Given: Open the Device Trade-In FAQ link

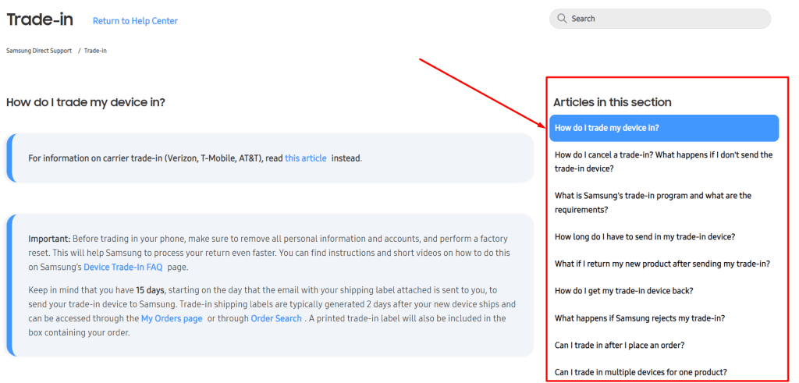Looking at the screenshot, I should (x=123, y=267).
